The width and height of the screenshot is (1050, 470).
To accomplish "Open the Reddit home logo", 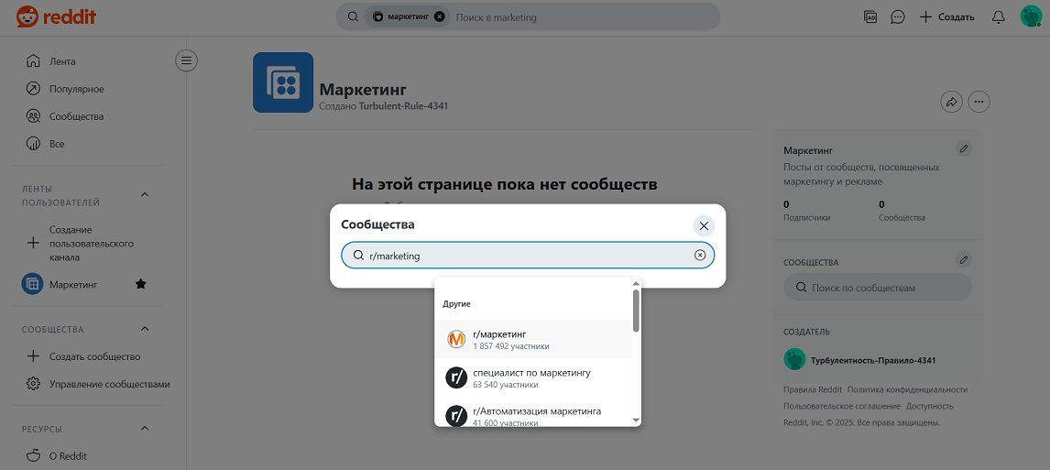I will 56,16.
